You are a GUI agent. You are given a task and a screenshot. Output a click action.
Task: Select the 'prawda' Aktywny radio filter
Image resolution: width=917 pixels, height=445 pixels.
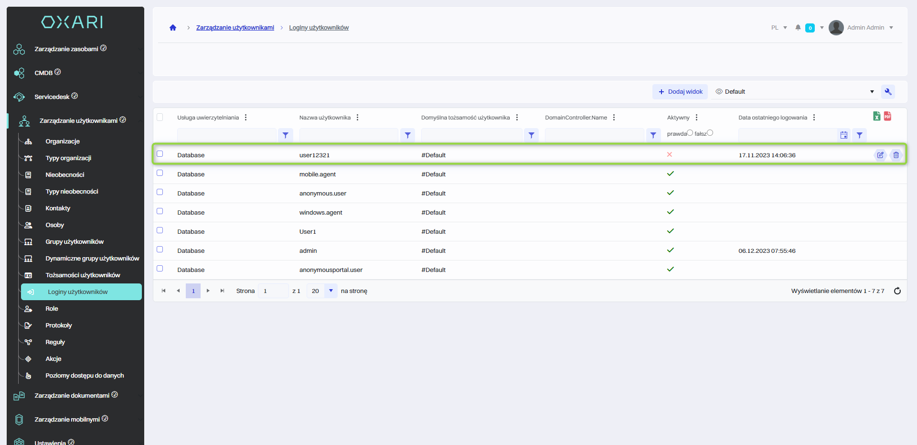(x=690, y=133)
